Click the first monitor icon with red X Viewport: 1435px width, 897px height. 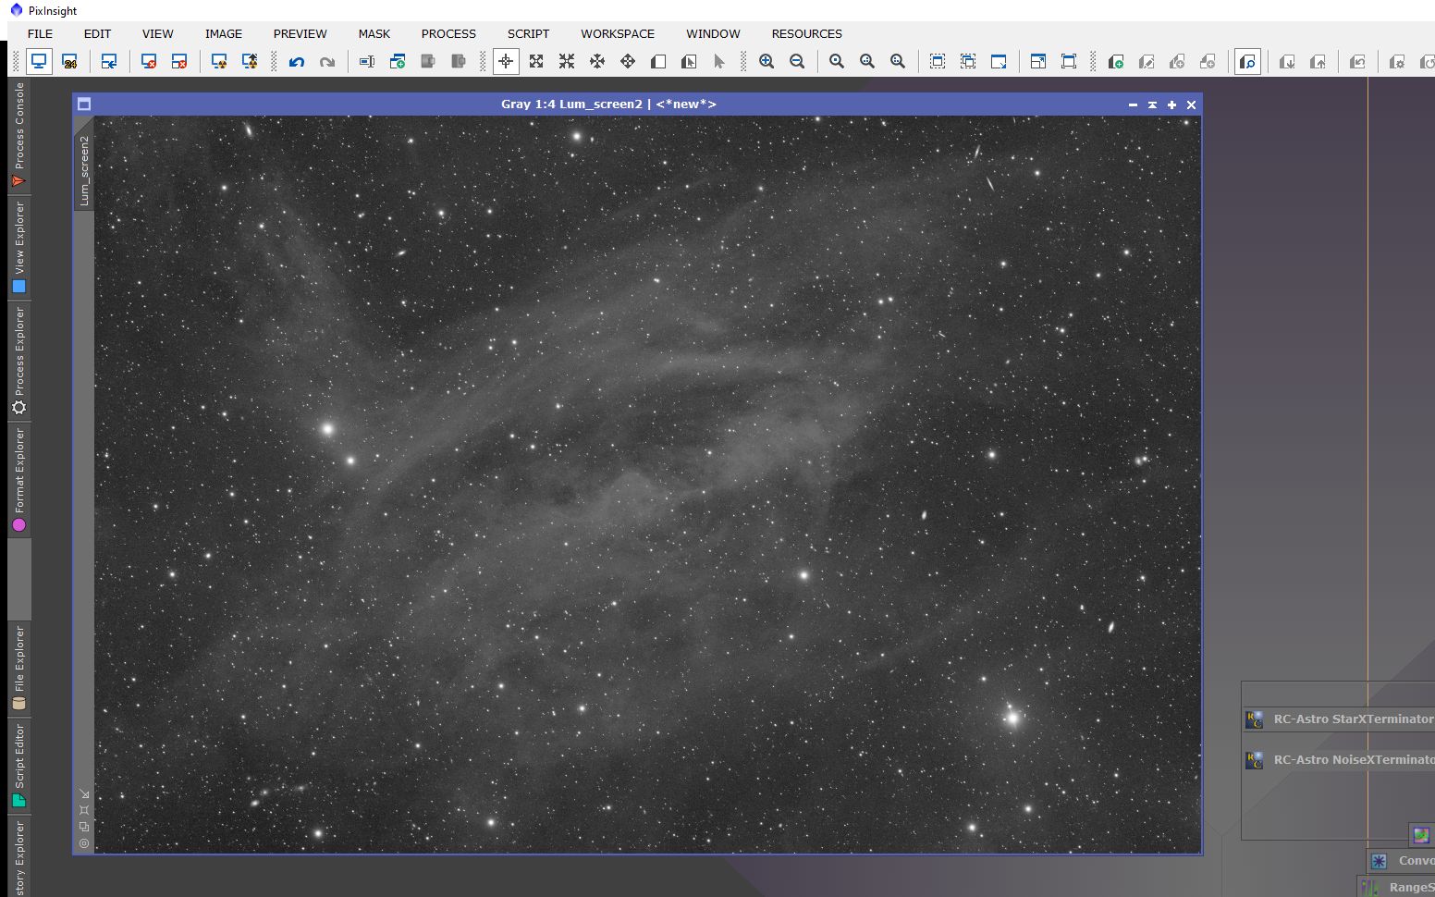tap(149, 62)
